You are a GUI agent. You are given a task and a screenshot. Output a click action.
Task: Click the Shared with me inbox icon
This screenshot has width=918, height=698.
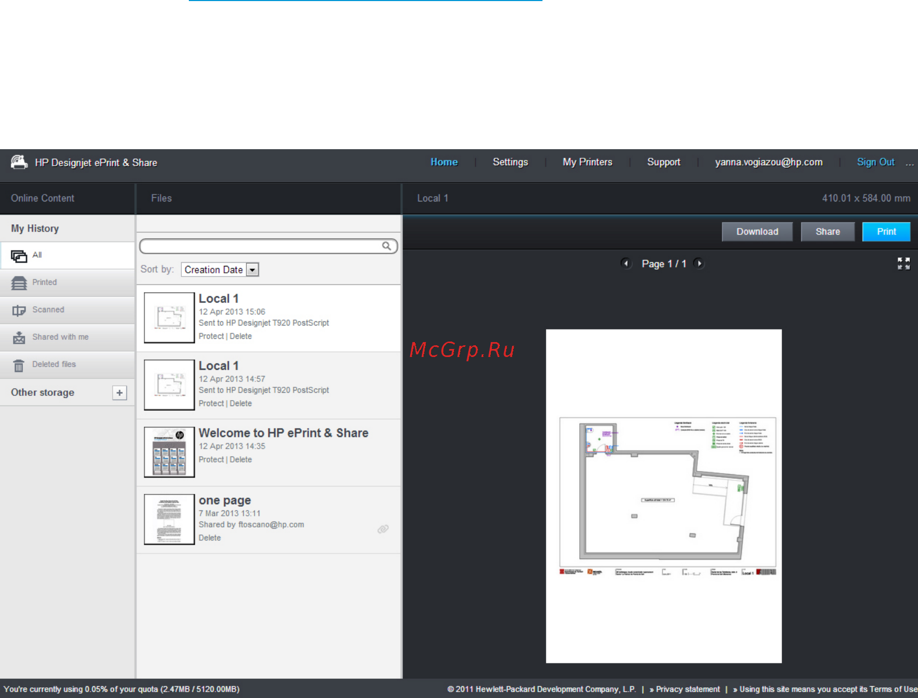(19, 337)
